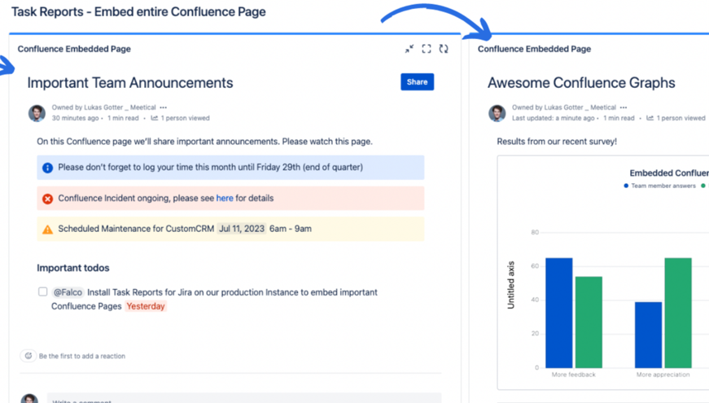Screen dimensions: 709x403
Task: Open the 'here' incident details link
Action: coord(225,198)
